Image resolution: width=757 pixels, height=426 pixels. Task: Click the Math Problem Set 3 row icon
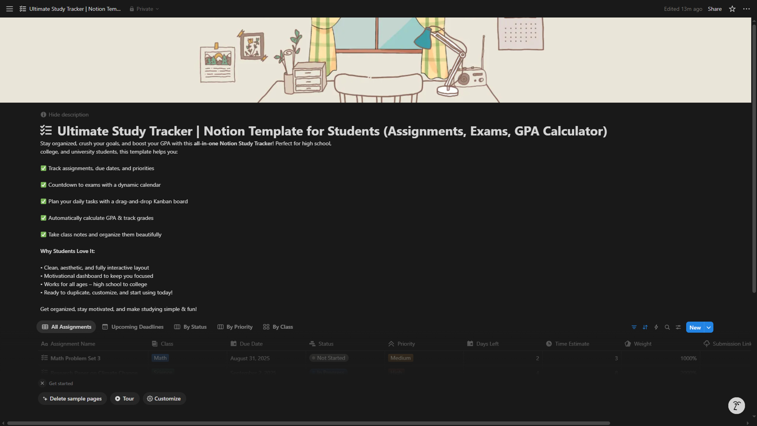click(x=44, y=358)
